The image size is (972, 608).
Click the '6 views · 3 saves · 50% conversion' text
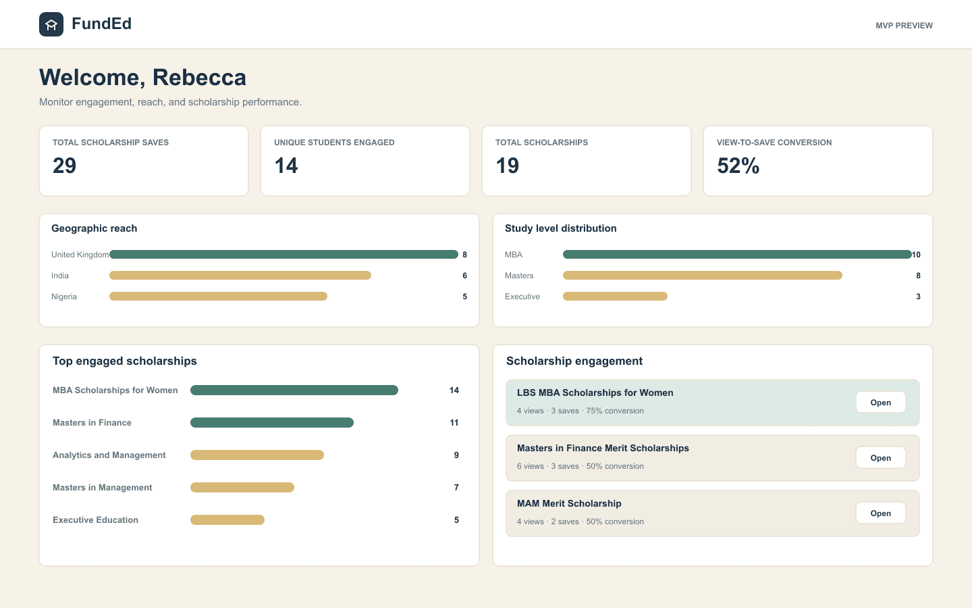[x=580, y=466]
